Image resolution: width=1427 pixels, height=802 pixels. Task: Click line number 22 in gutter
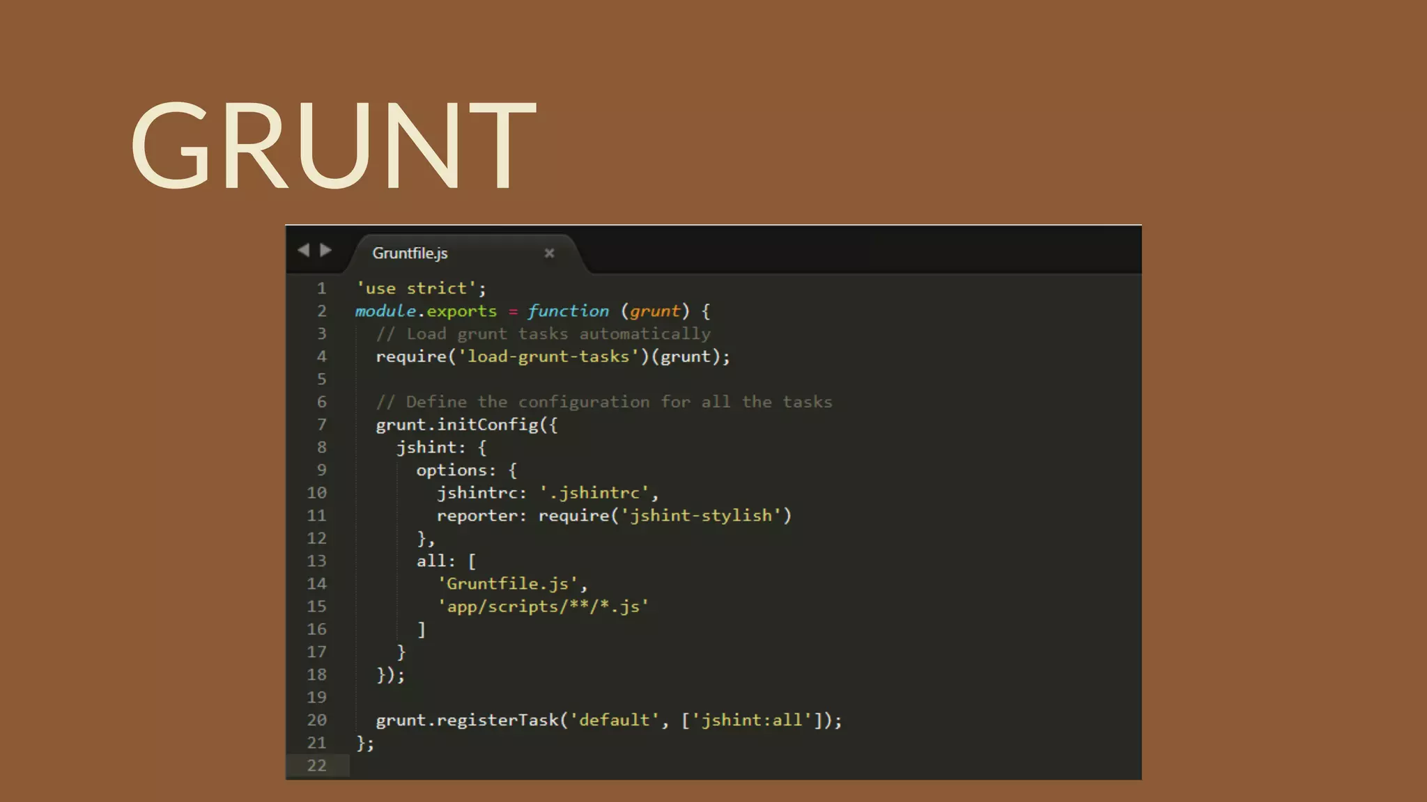tap(316, 766)
